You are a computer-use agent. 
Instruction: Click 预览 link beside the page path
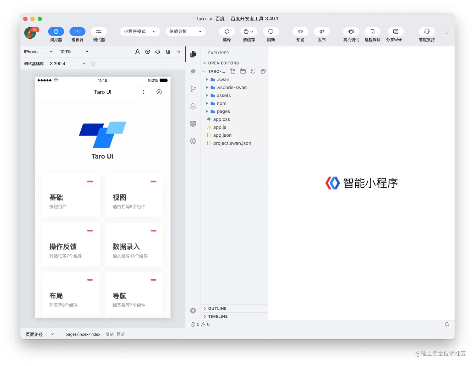(120, 334)
